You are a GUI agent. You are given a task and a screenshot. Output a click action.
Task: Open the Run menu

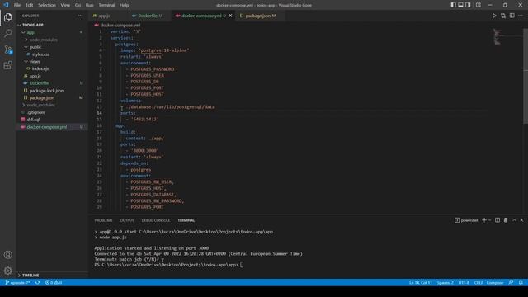tap(89, 5)
